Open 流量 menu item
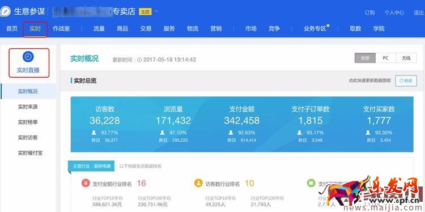425x212 pixels. pos(99,28)
